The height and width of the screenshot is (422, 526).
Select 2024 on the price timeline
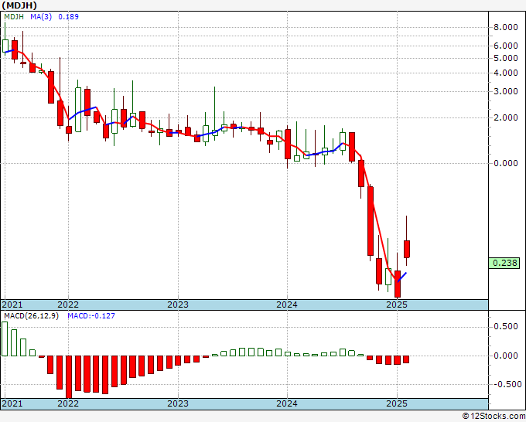[287, 305]
